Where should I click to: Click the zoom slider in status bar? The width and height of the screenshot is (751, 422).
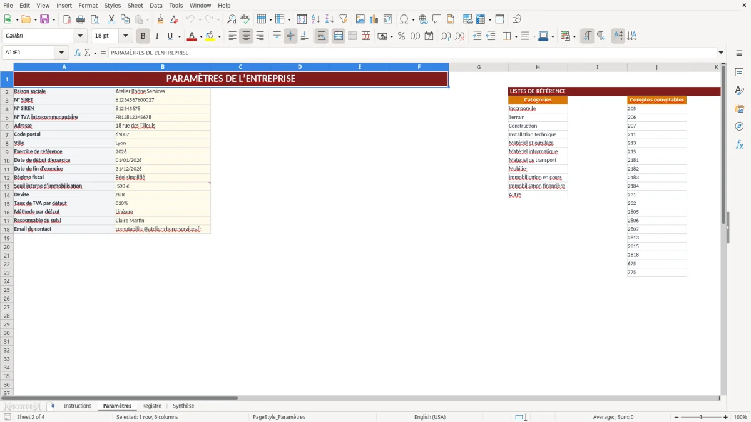pos(700,417)
